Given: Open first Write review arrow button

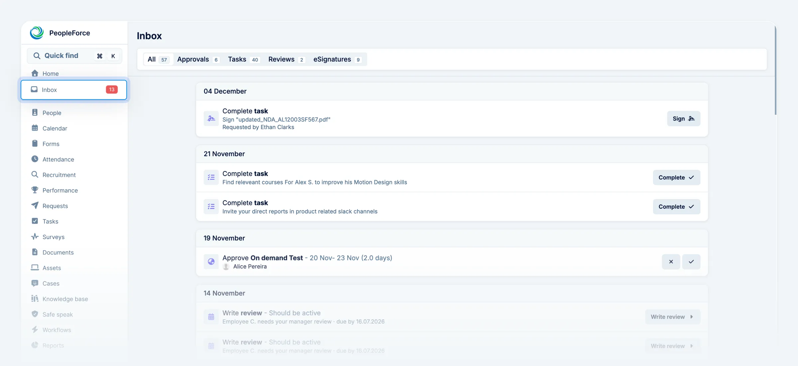Looking at the screenshot, I should click(672, 317).
